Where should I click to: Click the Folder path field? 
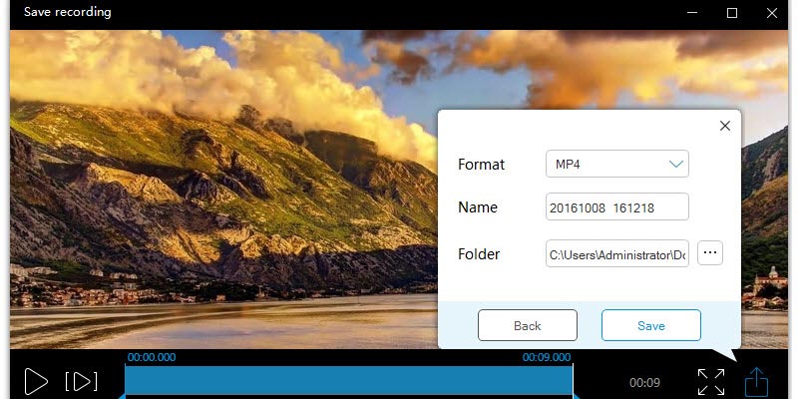(x=616, y=253)
